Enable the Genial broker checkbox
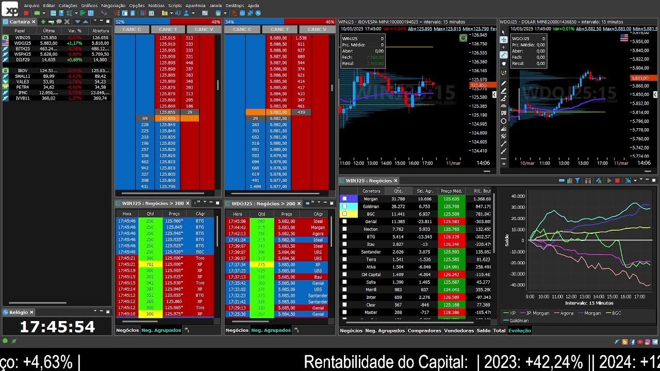The height and width of the screenshot is (371, 660). (x=345, y=221)
